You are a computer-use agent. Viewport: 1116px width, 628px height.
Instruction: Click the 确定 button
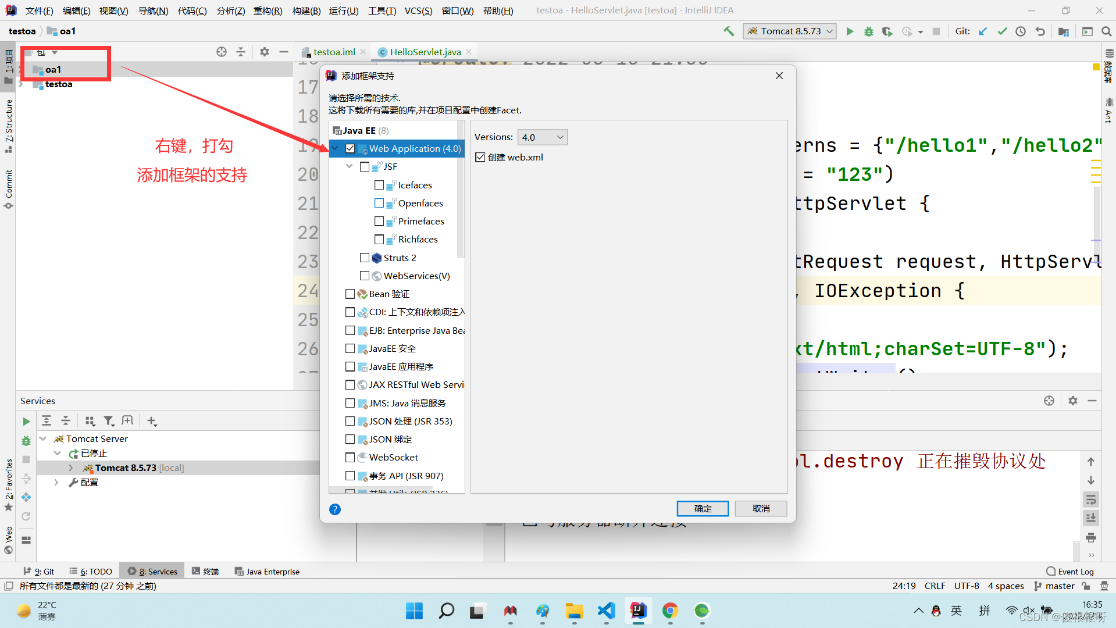click(x=703, y=508)
